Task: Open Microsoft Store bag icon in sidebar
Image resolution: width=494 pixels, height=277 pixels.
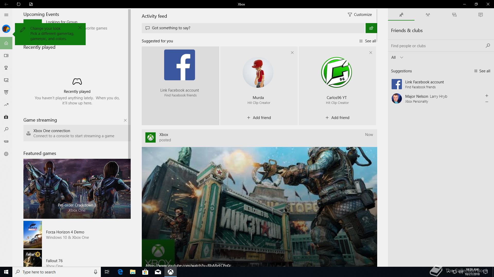Action: tap(6, 117)
